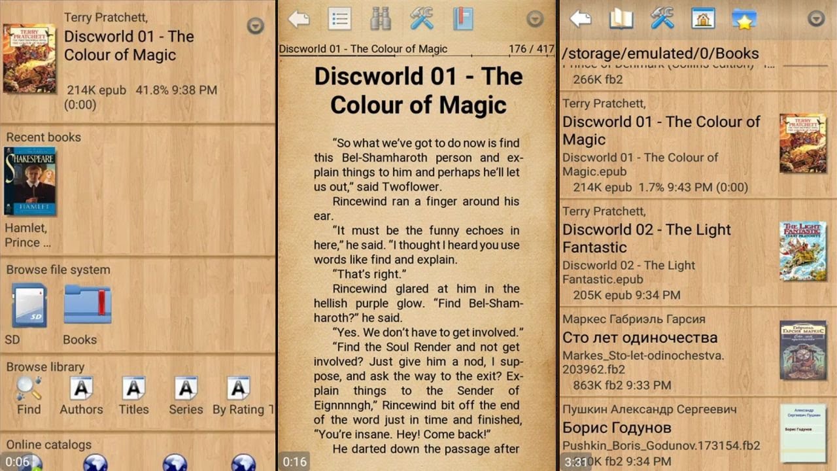The height and width of the screenshot is (471, 837).
Task: Open the 'Борис Годунов' book entry
Action: (x=697, y=434)
